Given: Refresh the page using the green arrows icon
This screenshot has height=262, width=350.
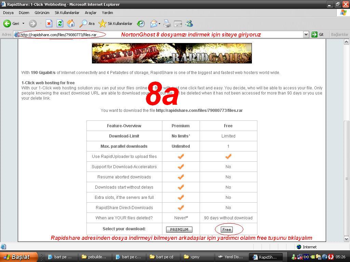Looking at the screenshot, I should [x=60, y=24].
